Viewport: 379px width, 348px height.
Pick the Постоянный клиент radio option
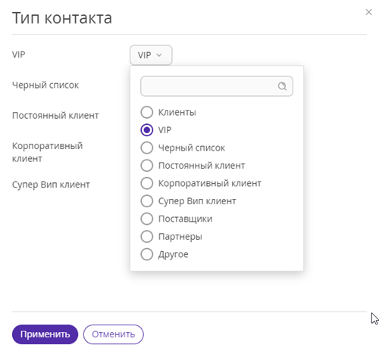[147, 166]
